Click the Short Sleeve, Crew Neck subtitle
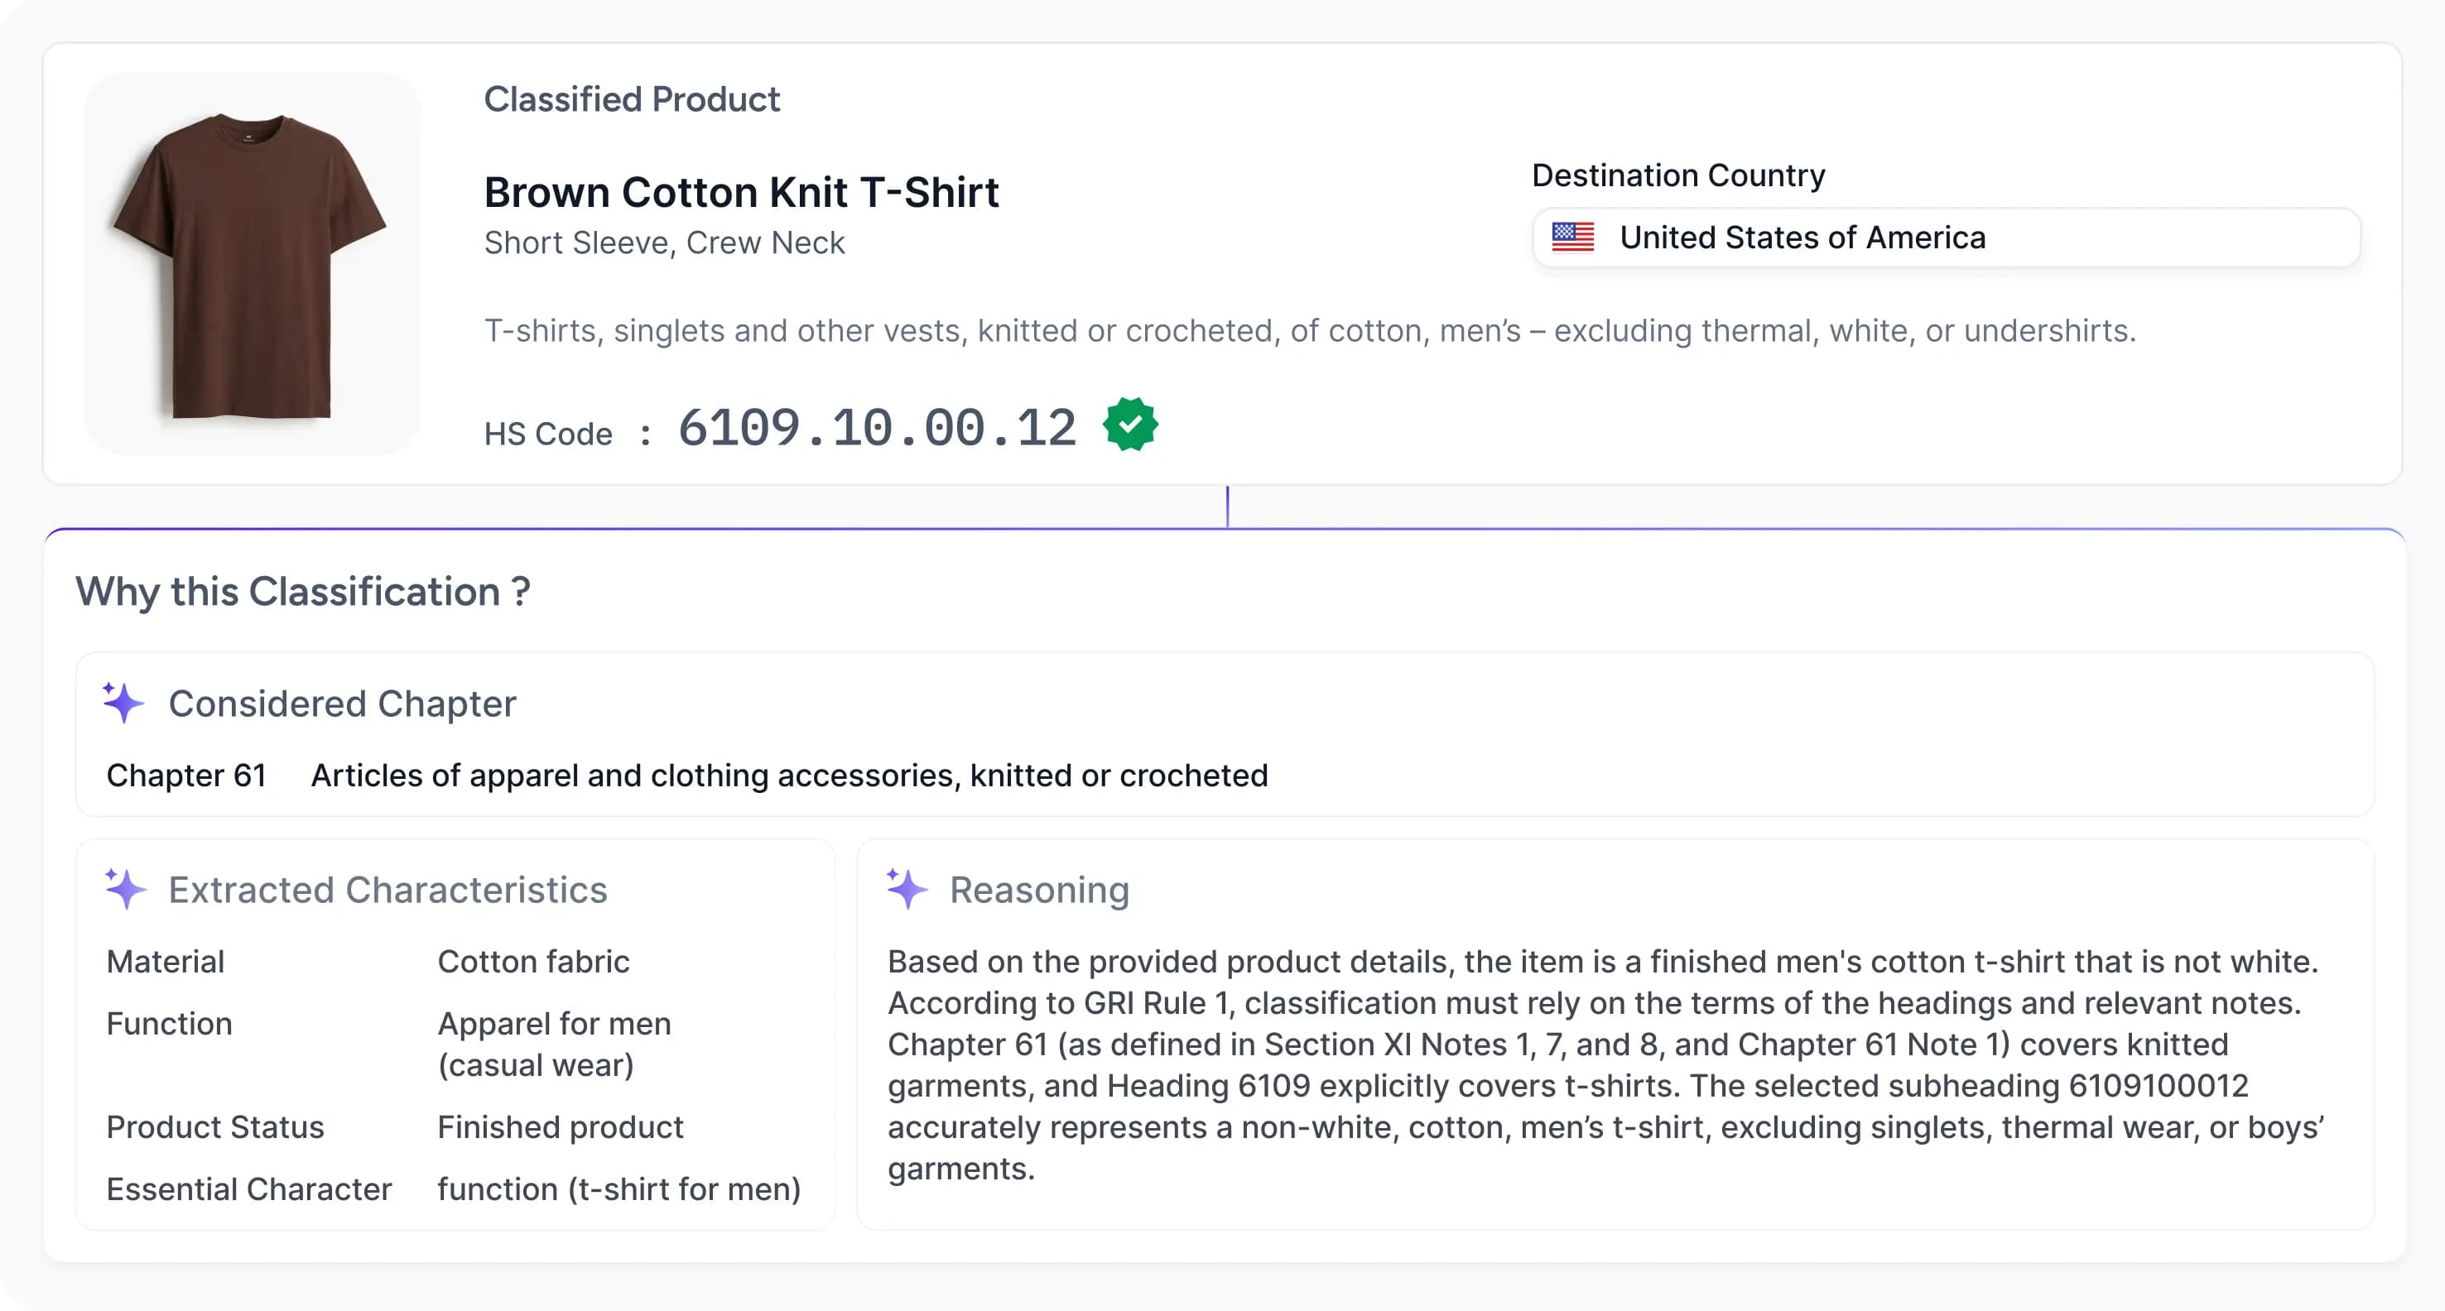The height and width of the screenshot is (1311, 2445). click(x=664, y=243)
